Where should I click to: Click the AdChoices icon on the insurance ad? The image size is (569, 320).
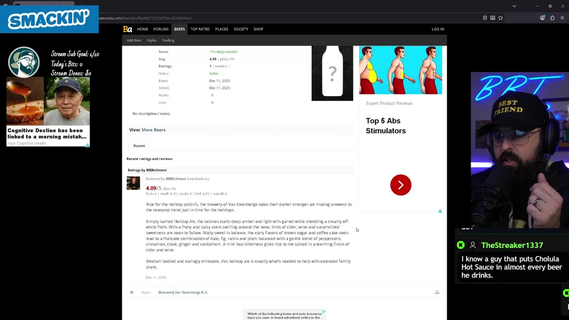[x=324, y=312]
